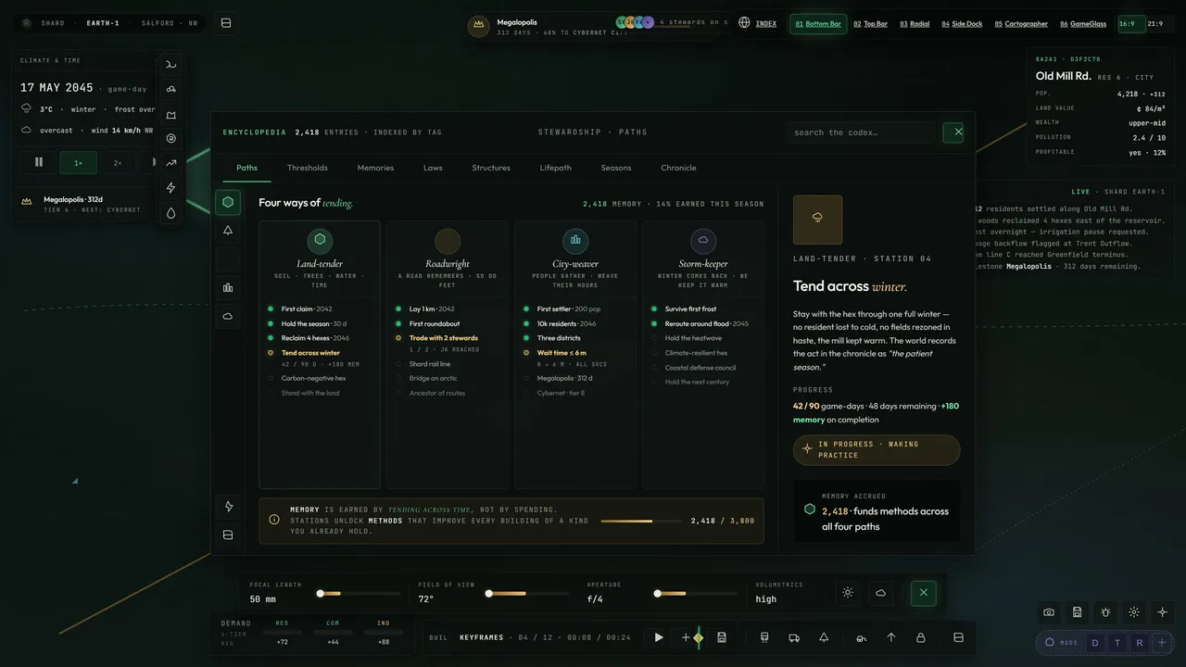Image resolution: width=1186 pixels, height=667 pixels.
Task: Click the lightning bolt power overlay icon
Action: 170,188
